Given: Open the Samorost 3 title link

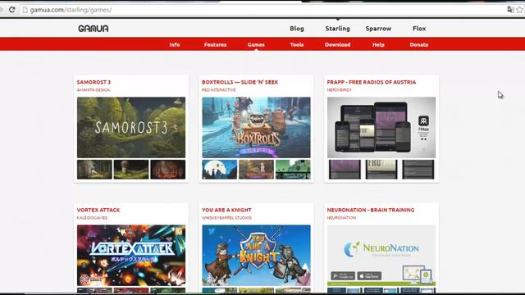Looking at the screenshot, I should 94,82.
